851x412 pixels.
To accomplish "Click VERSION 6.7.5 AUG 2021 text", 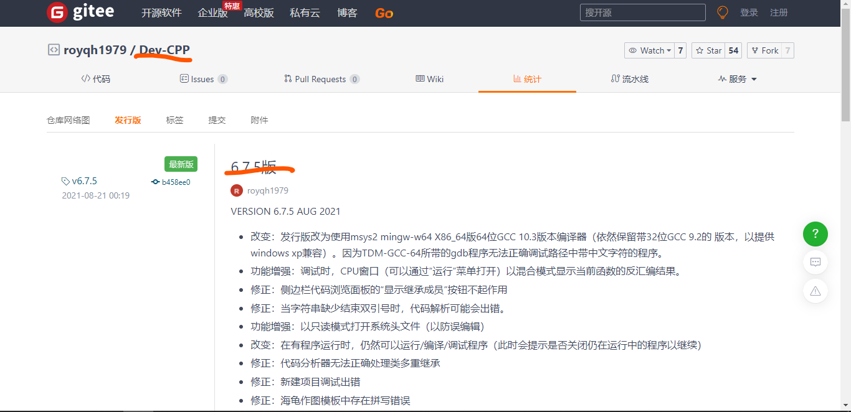I will pyautogui.click(x=285, y=211).
